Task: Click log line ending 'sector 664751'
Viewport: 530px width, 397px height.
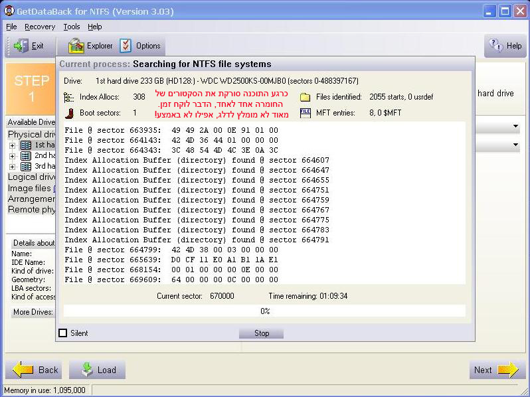Action: click(197, 191)
